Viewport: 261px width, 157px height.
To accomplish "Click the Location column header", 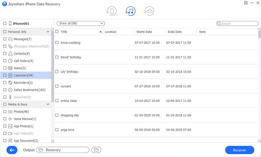I will (x=118, y=32).
